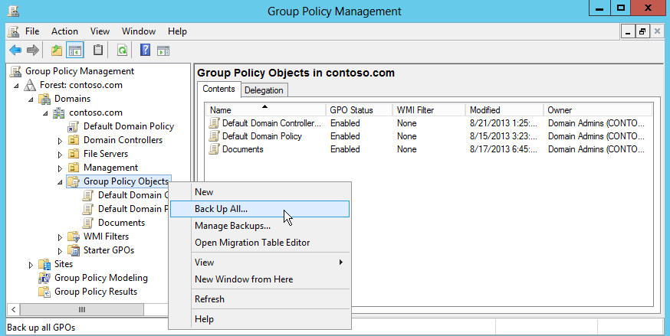This screenshot has height=336, width=670.
Task: Click the MMC icon left of File menu
Action: (x=14, y=31)
